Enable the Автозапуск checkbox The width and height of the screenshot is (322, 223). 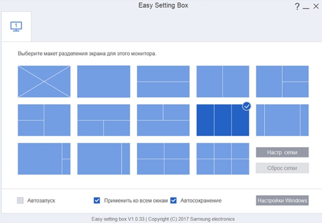(x=20, y=200)
